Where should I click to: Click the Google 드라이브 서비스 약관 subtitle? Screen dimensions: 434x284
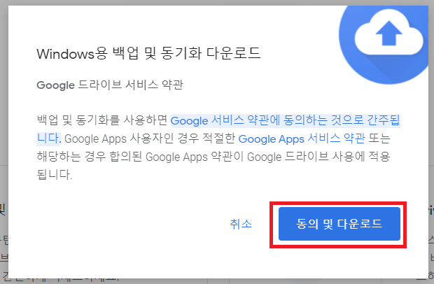pyautogui.click(x=110, y=85)
